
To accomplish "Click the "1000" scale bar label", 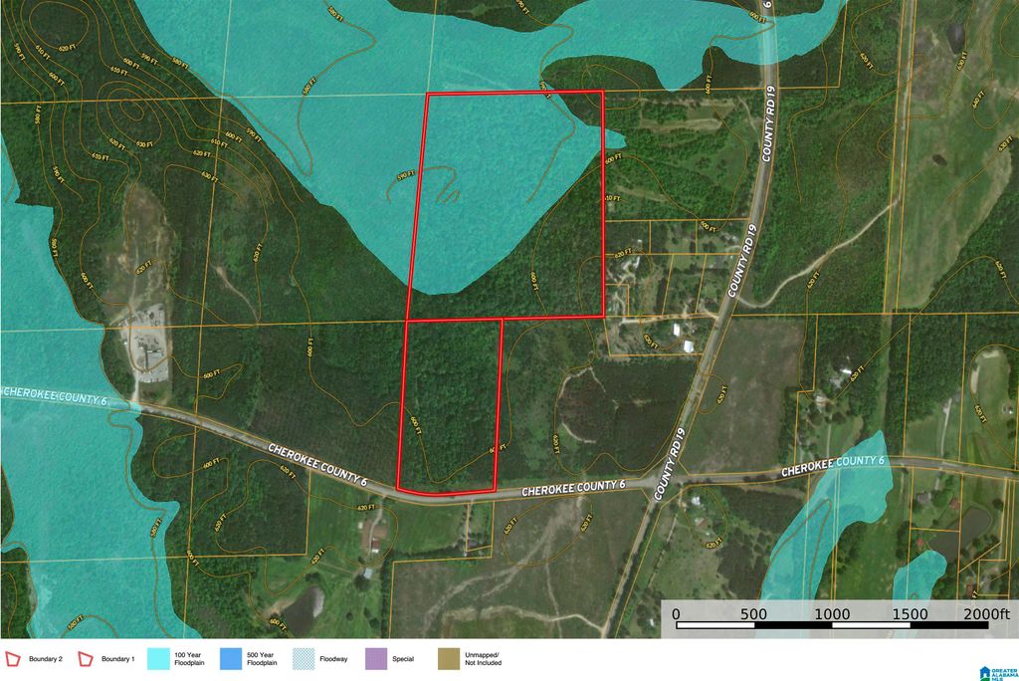I will click(x=833, y=614).
